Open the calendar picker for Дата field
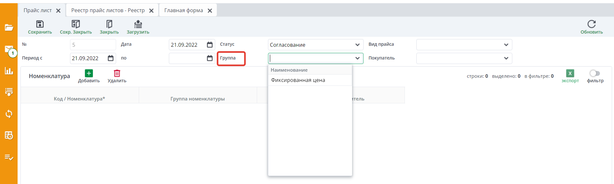 tap(210, 45)
